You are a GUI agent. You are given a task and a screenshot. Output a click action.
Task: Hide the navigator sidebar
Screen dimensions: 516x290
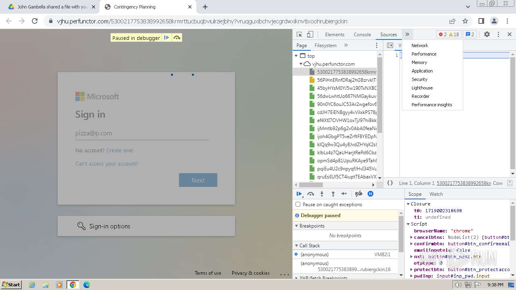tap(390, 46)
